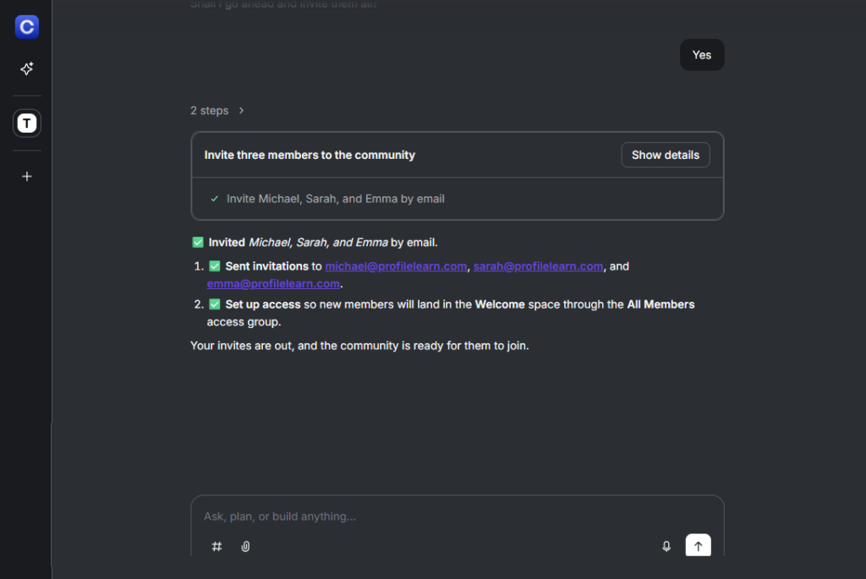Click chevron next to 2 steps
The height and width of the screenshot is (579, 866).
coord(241,111)
